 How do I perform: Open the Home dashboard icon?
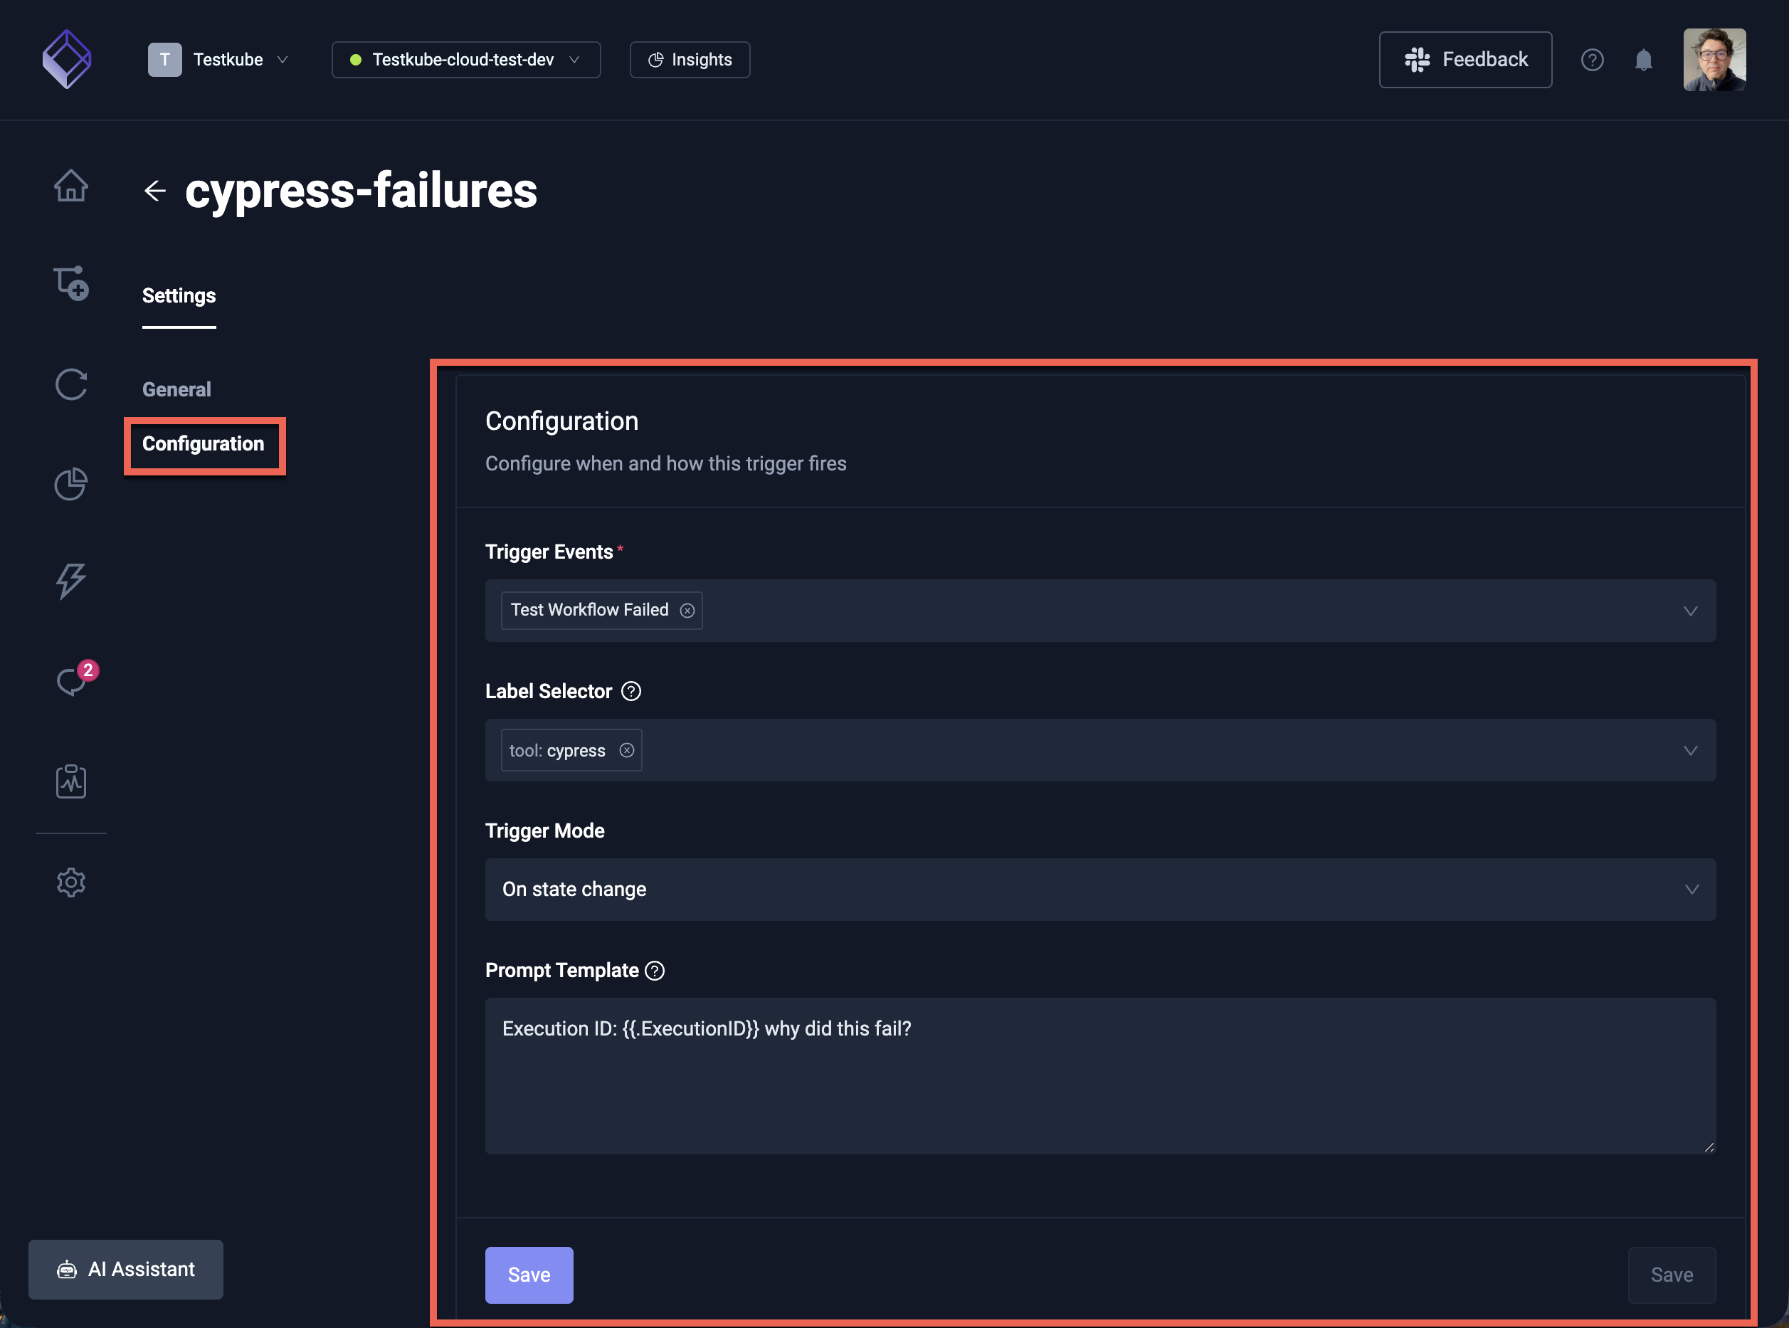[70, 186]
